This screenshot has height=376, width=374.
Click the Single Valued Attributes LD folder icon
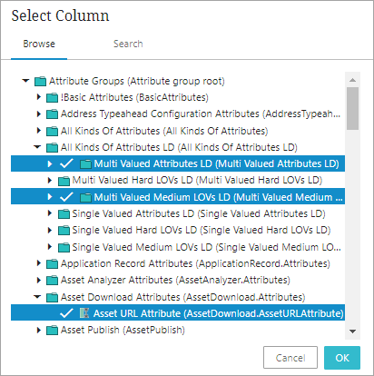[64, 214]
